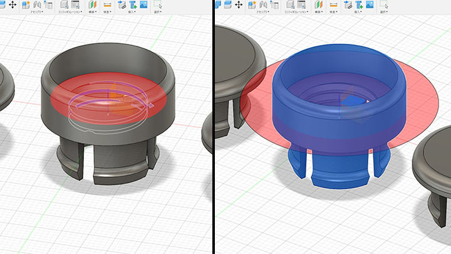Open 選択 dropdown menu in left view
Viewport: 451px width, 254px height.
click(157, 12)
